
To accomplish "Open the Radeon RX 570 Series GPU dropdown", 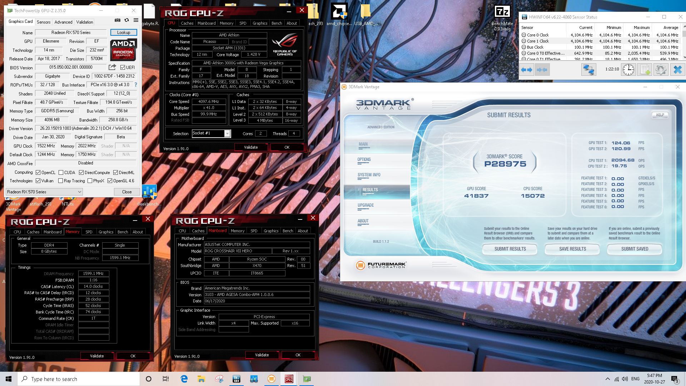I will [44, 192].
